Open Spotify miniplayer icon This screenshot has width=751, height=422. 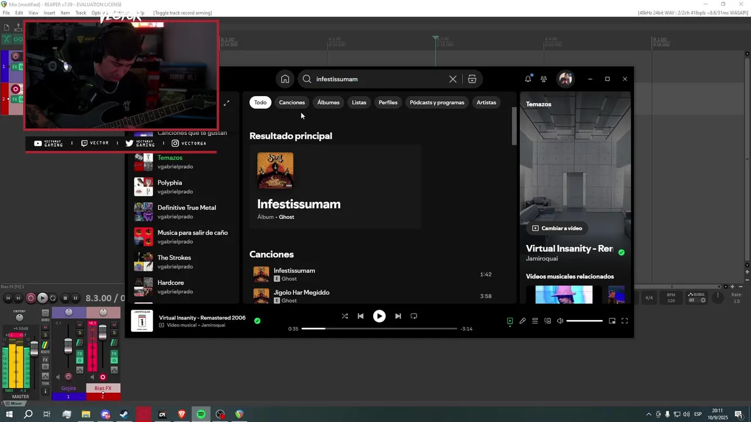[612, 321]
